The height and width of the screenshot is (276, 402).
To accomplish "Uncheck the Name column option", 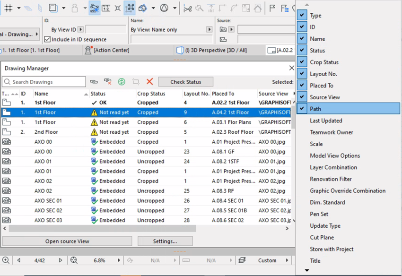I will pos(302,38).
